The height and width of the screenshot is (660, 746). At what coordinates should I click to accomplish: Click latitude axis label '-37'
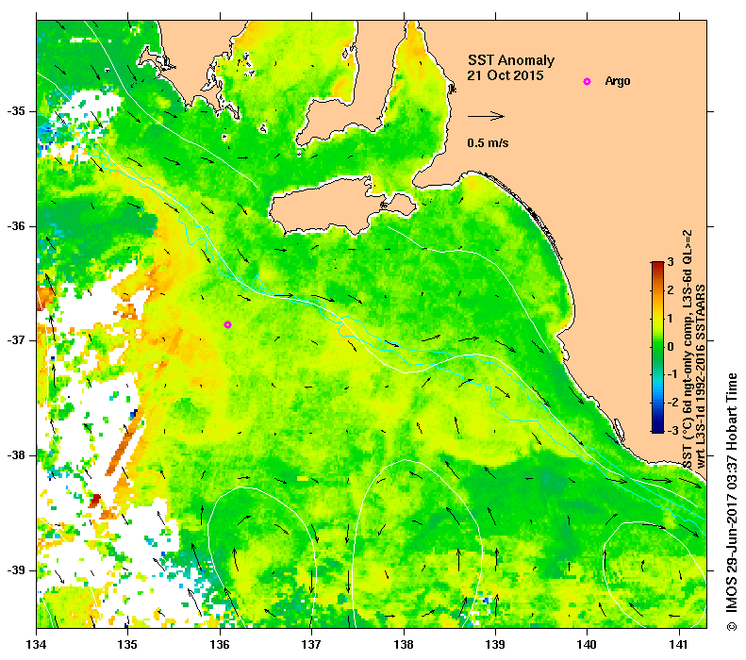coord(16,341)
